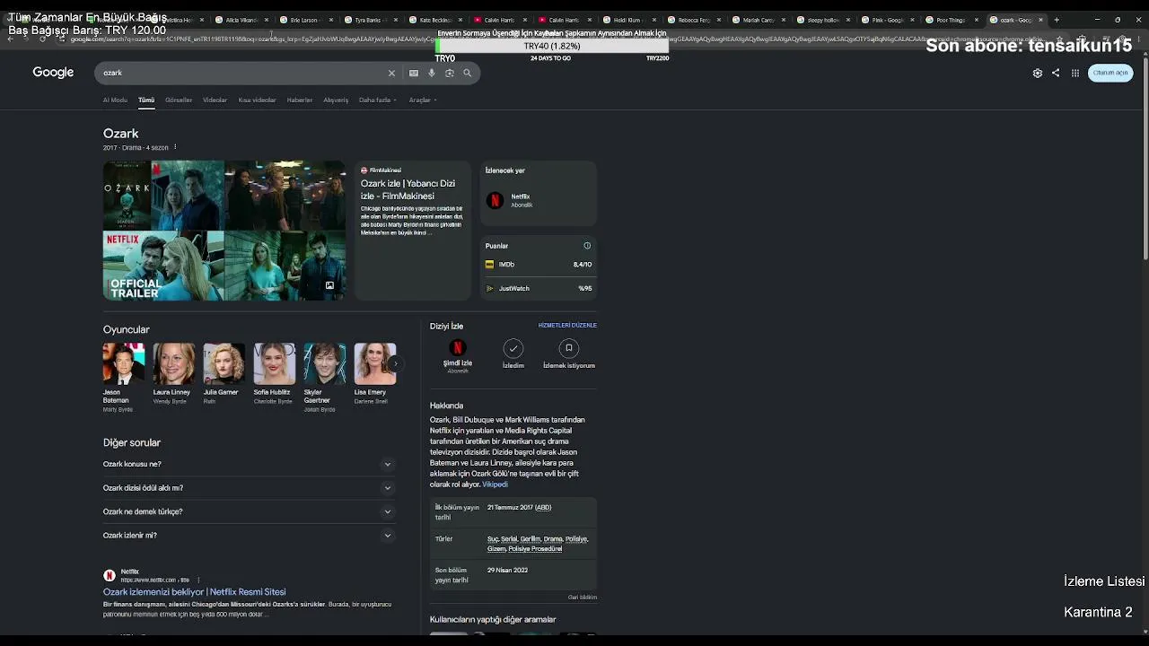1149x646 pixels.
Task: Select Jason Bateman cast photo
Action: [124, 363]
